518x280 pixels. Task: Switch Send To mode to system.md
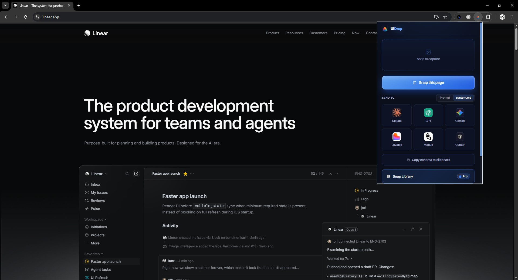[463, 98]
